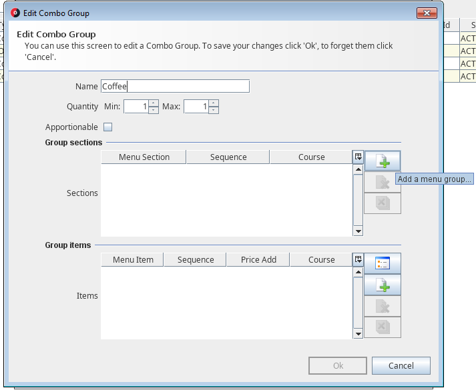
Task: Sort sections by Menu Section column
Action: click(144, 157)
